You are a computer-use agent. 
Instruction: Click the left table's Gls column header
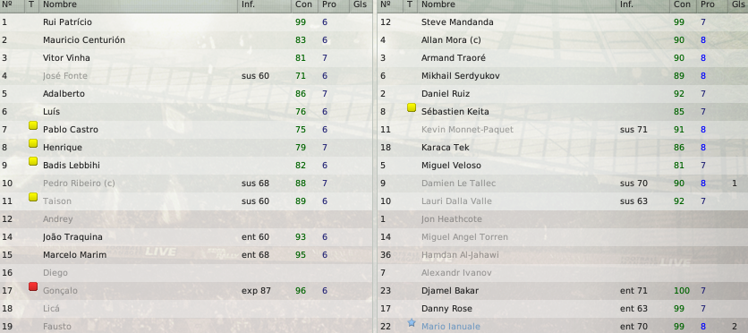click(361, 4)
